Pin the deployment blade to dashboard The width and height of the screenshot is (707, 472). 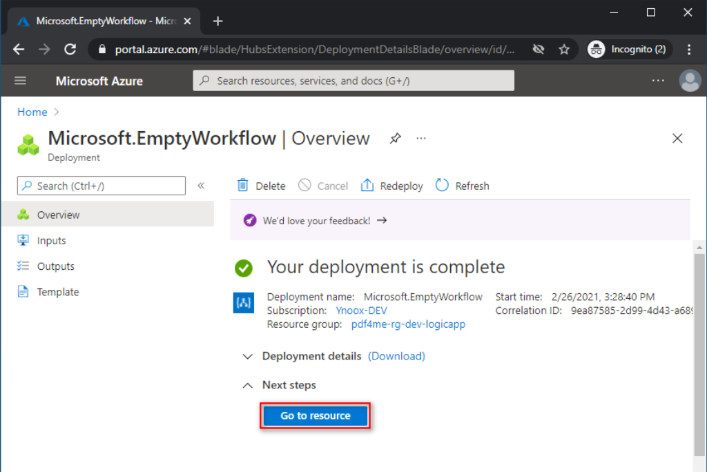click(x=395, y=139)
